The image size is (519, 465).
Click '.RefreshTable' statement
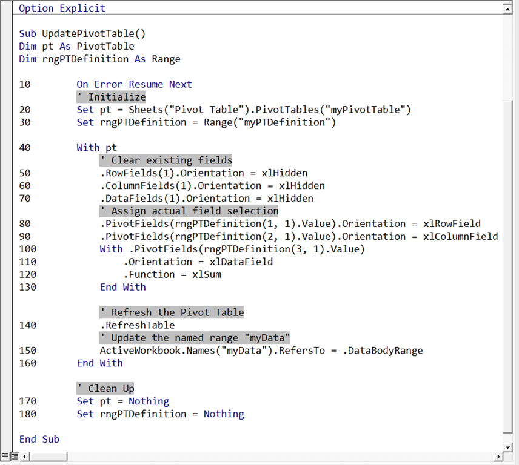click(137, 325)
